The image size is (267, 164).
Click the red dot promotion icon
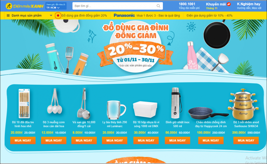(58, 15)
